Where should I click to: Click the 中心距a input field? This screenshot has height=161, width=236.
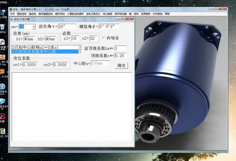tap(100, 63)
